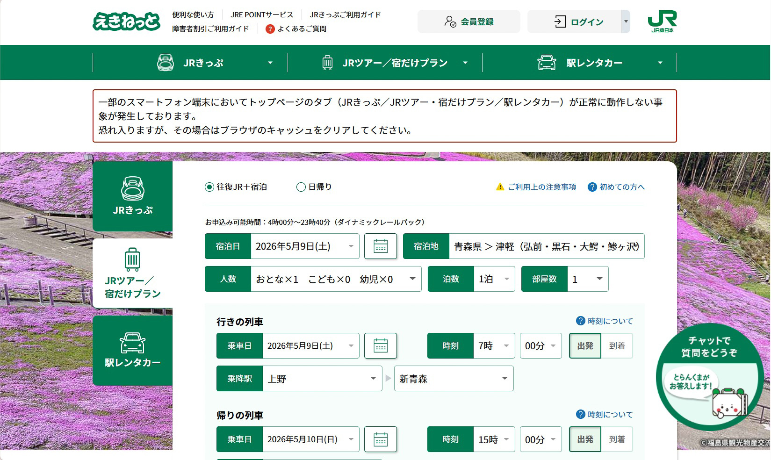Click the question mark icon beside 初めての方へ

(592, 187)
